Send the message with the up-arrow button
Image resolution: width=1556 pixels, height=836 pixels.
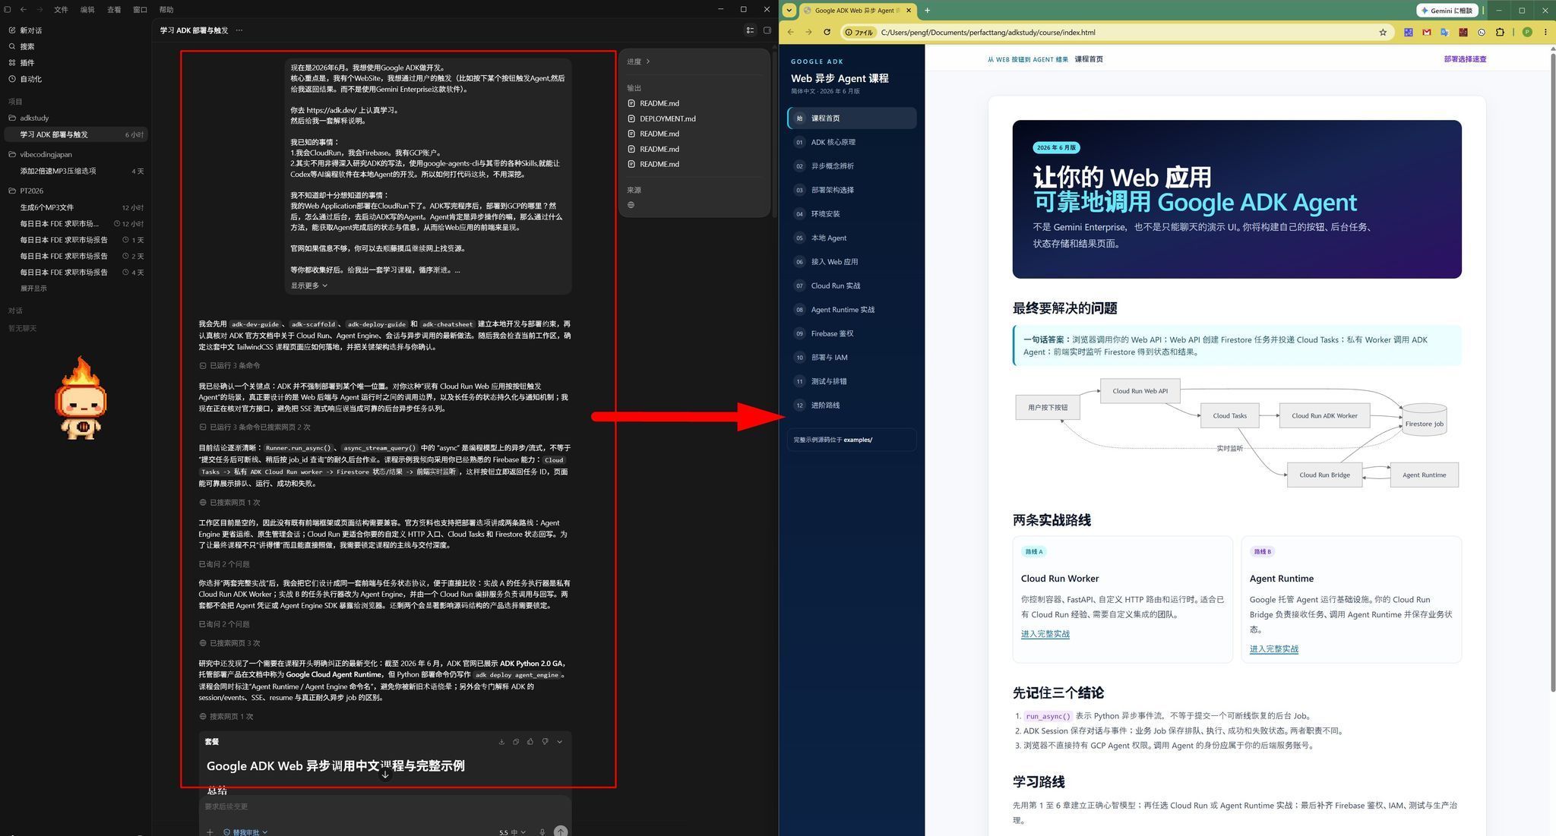click(x=561, y=831)
